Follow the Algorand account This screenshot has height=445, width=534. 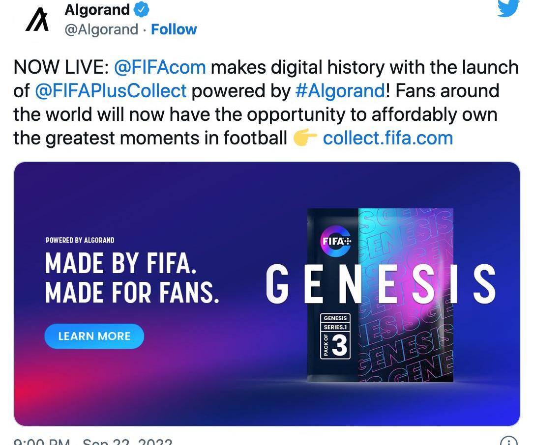click(174, 29)
